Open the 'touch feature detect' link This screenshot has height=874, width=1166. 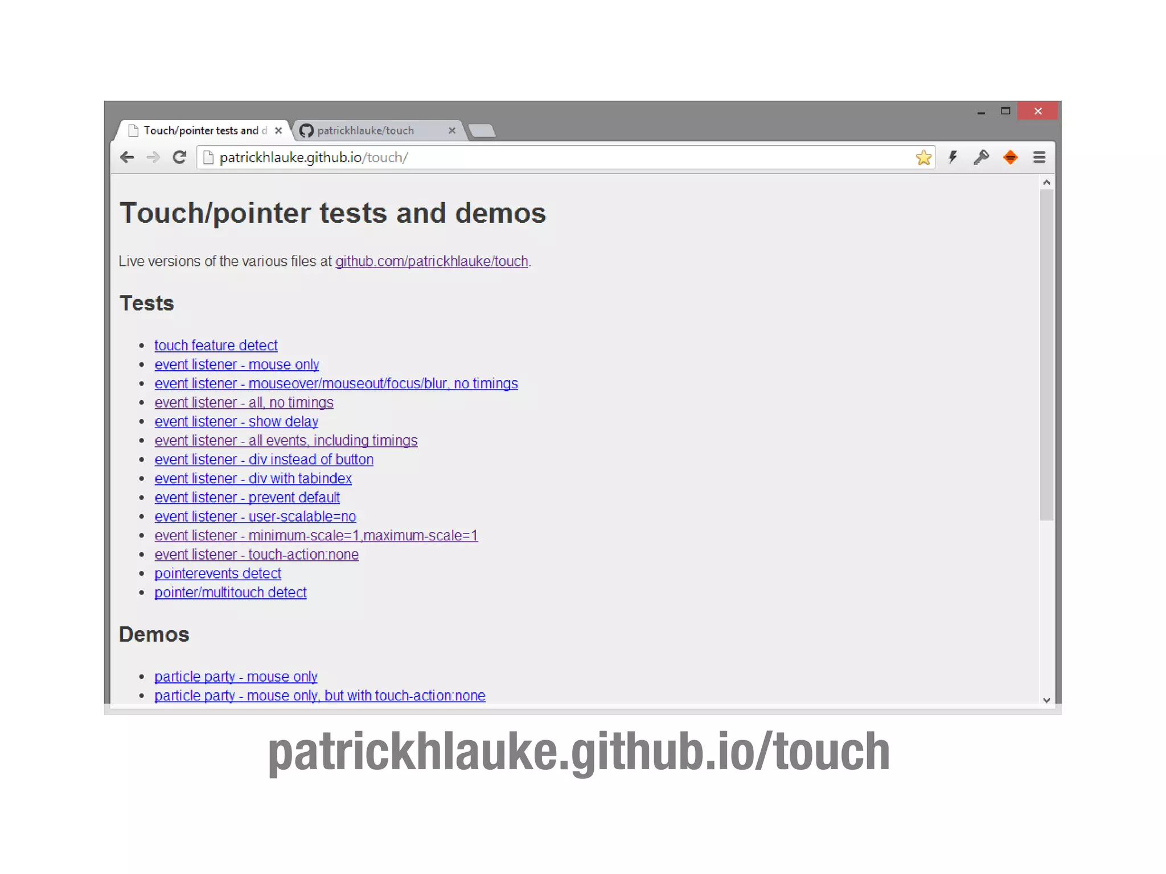(x=216, y=346)
